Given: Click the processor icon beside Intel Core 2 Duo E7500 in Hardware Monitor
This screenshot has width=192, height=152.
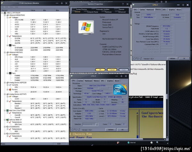Looking at the screenshot, I should tap(7, 110).
